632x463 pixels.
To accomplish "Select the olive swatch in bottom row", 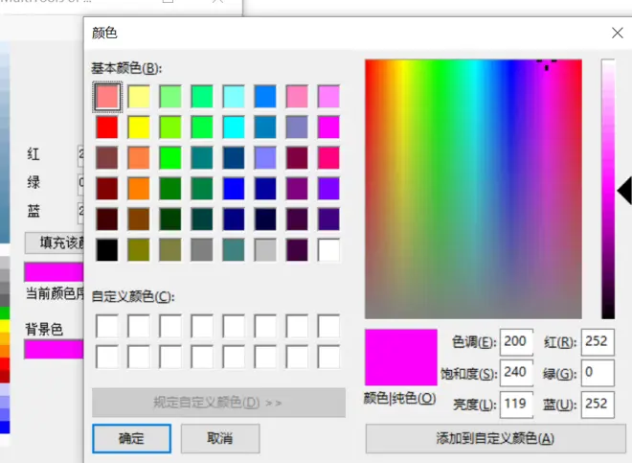I will [139, 250].
